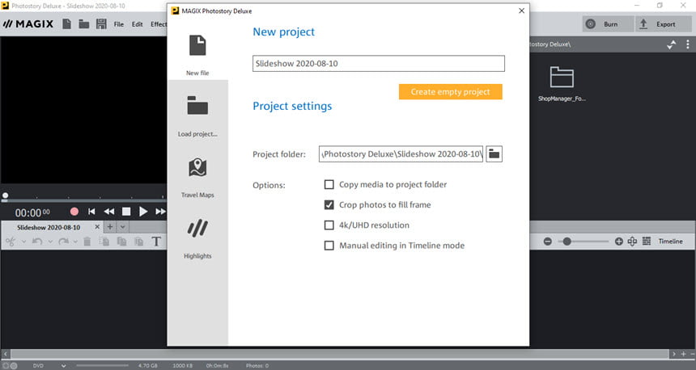This screenshot has width=696, height=370.
Task: Click the 4.70 GB status text
Action: coord(148,366)
